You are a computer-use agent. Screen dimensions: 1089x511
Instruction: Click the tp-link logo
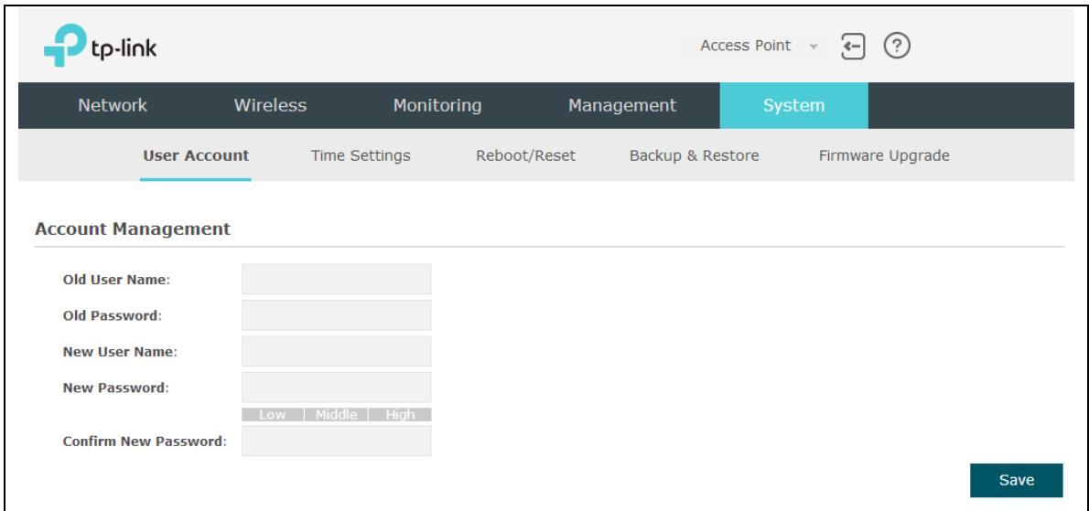100,45
